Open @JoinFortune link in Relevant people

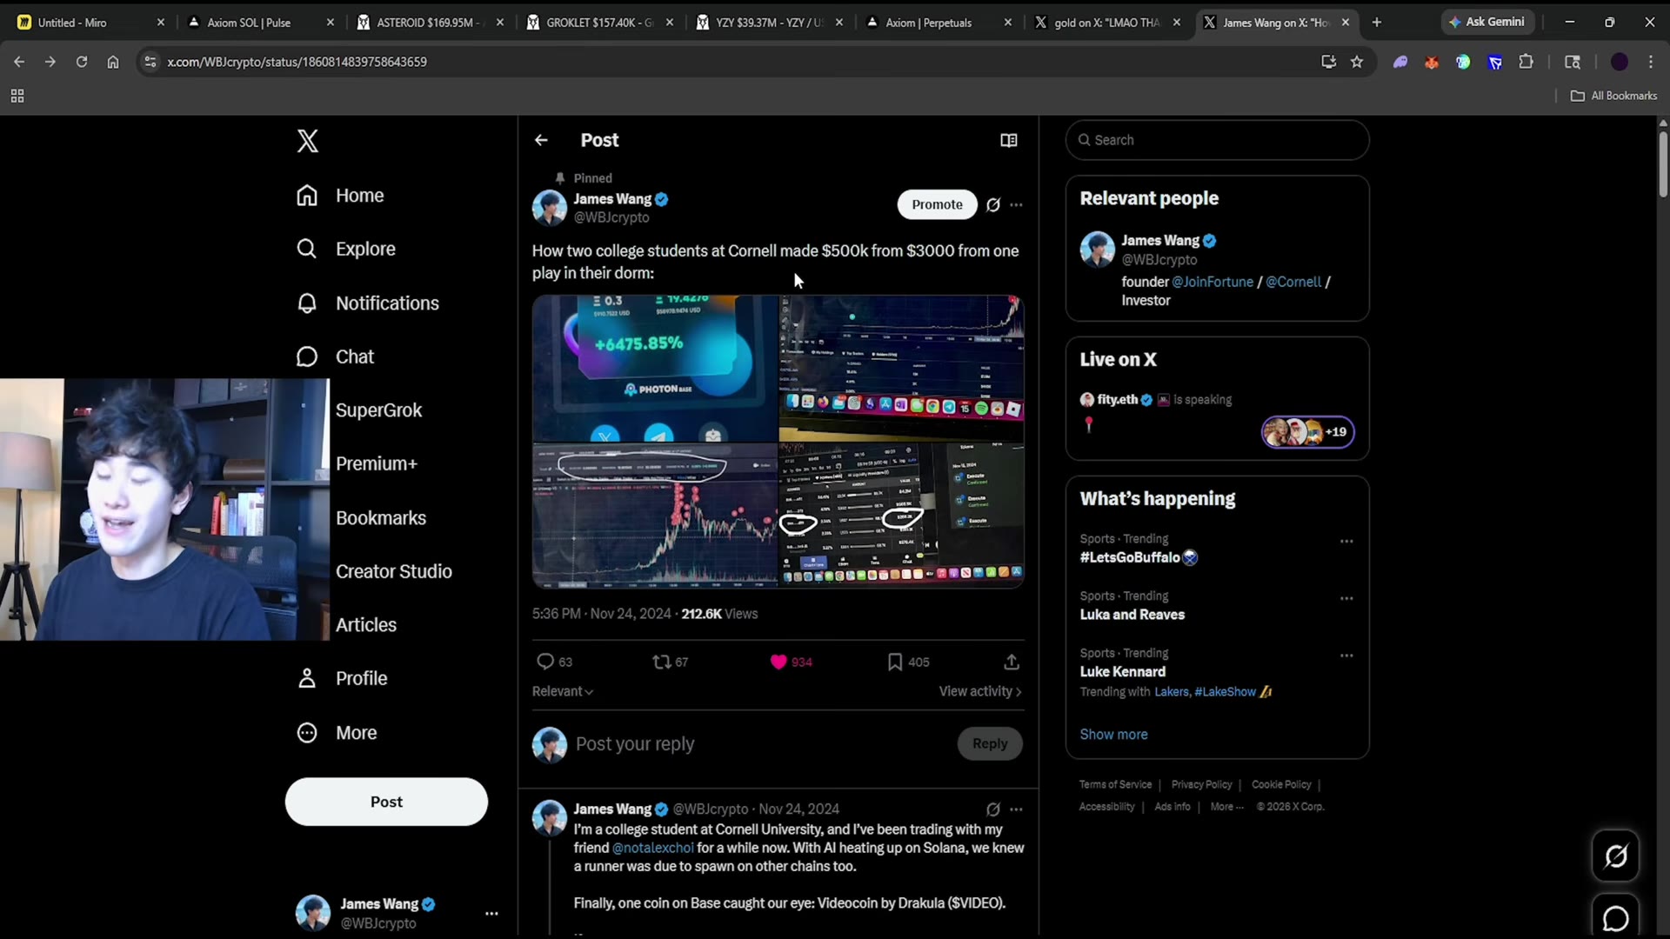(1212, 282)
